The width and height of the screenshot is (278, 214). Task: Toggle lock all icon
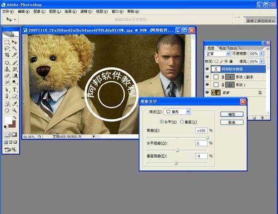[x=231, y=61]
